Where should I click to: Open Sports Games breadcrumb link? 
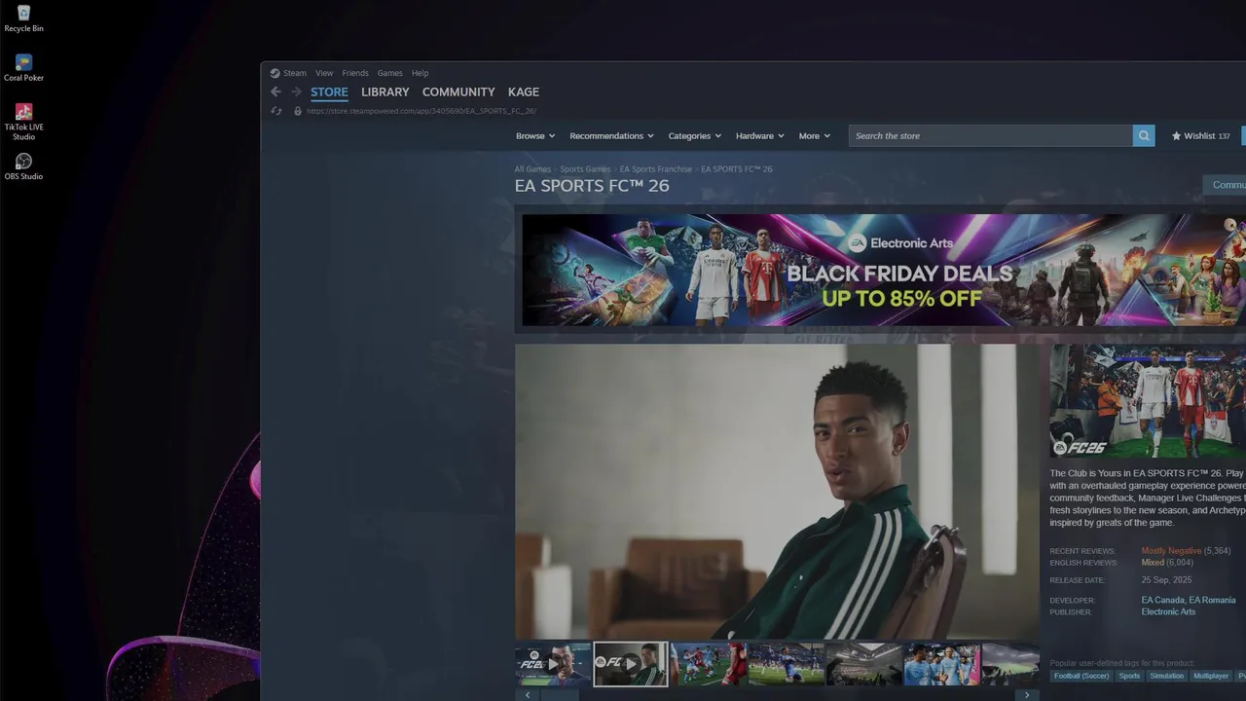click(585, 169)
